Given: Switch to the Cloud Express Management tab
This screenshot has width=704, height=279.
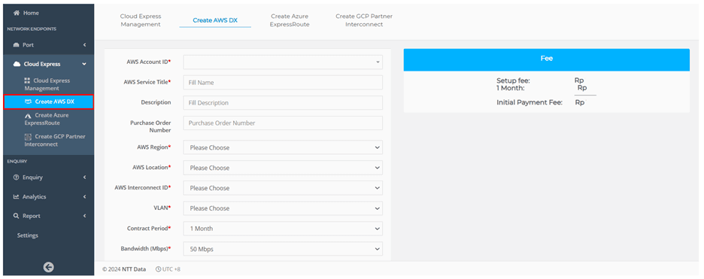Looking at the screenshot, I should 140,20.
